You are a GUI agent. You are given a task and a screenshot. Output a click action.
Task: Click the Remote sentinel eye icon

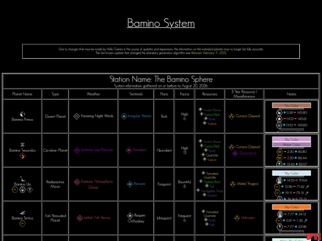tap(130, 184)
